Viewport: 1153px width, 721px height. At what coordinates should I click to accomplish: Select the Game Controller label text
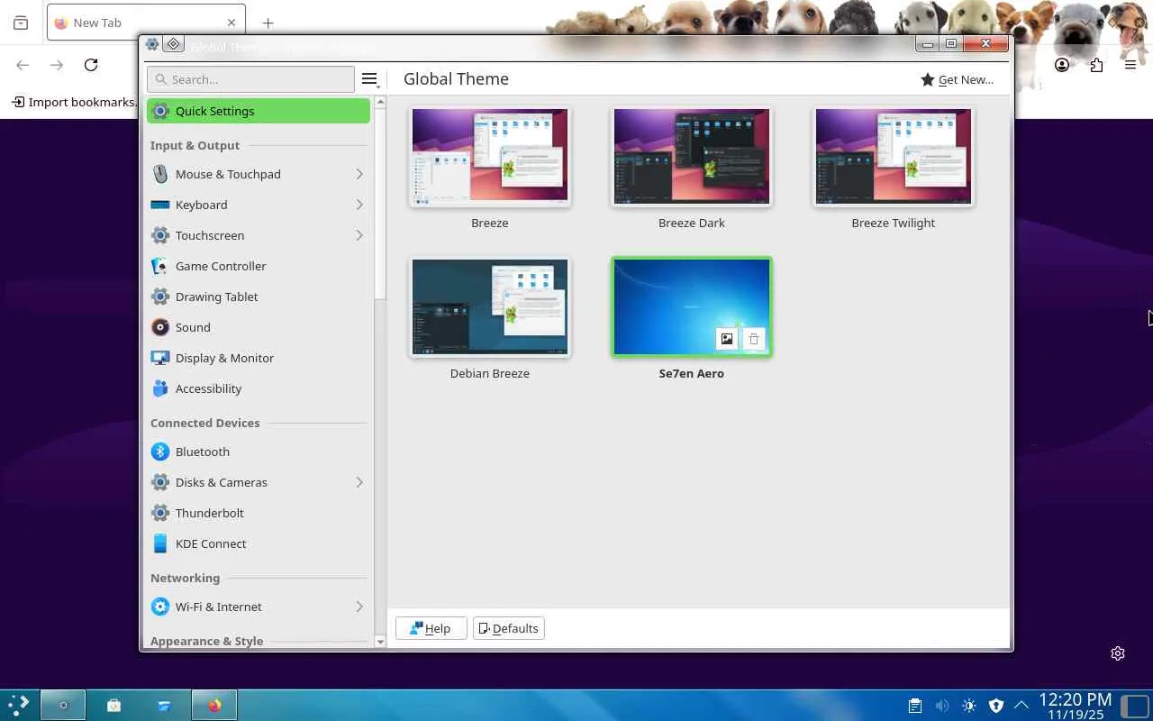[221, 266]
